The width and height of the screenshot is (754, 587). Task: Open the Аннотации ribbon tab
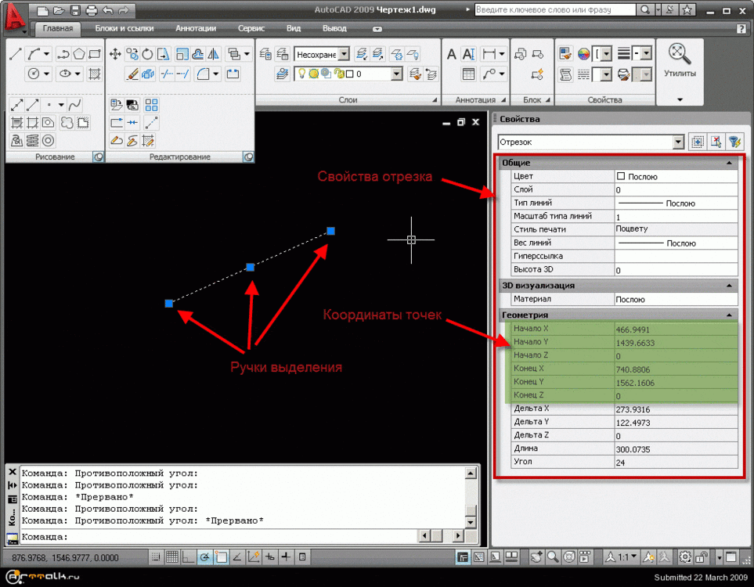tap(196, 28)
